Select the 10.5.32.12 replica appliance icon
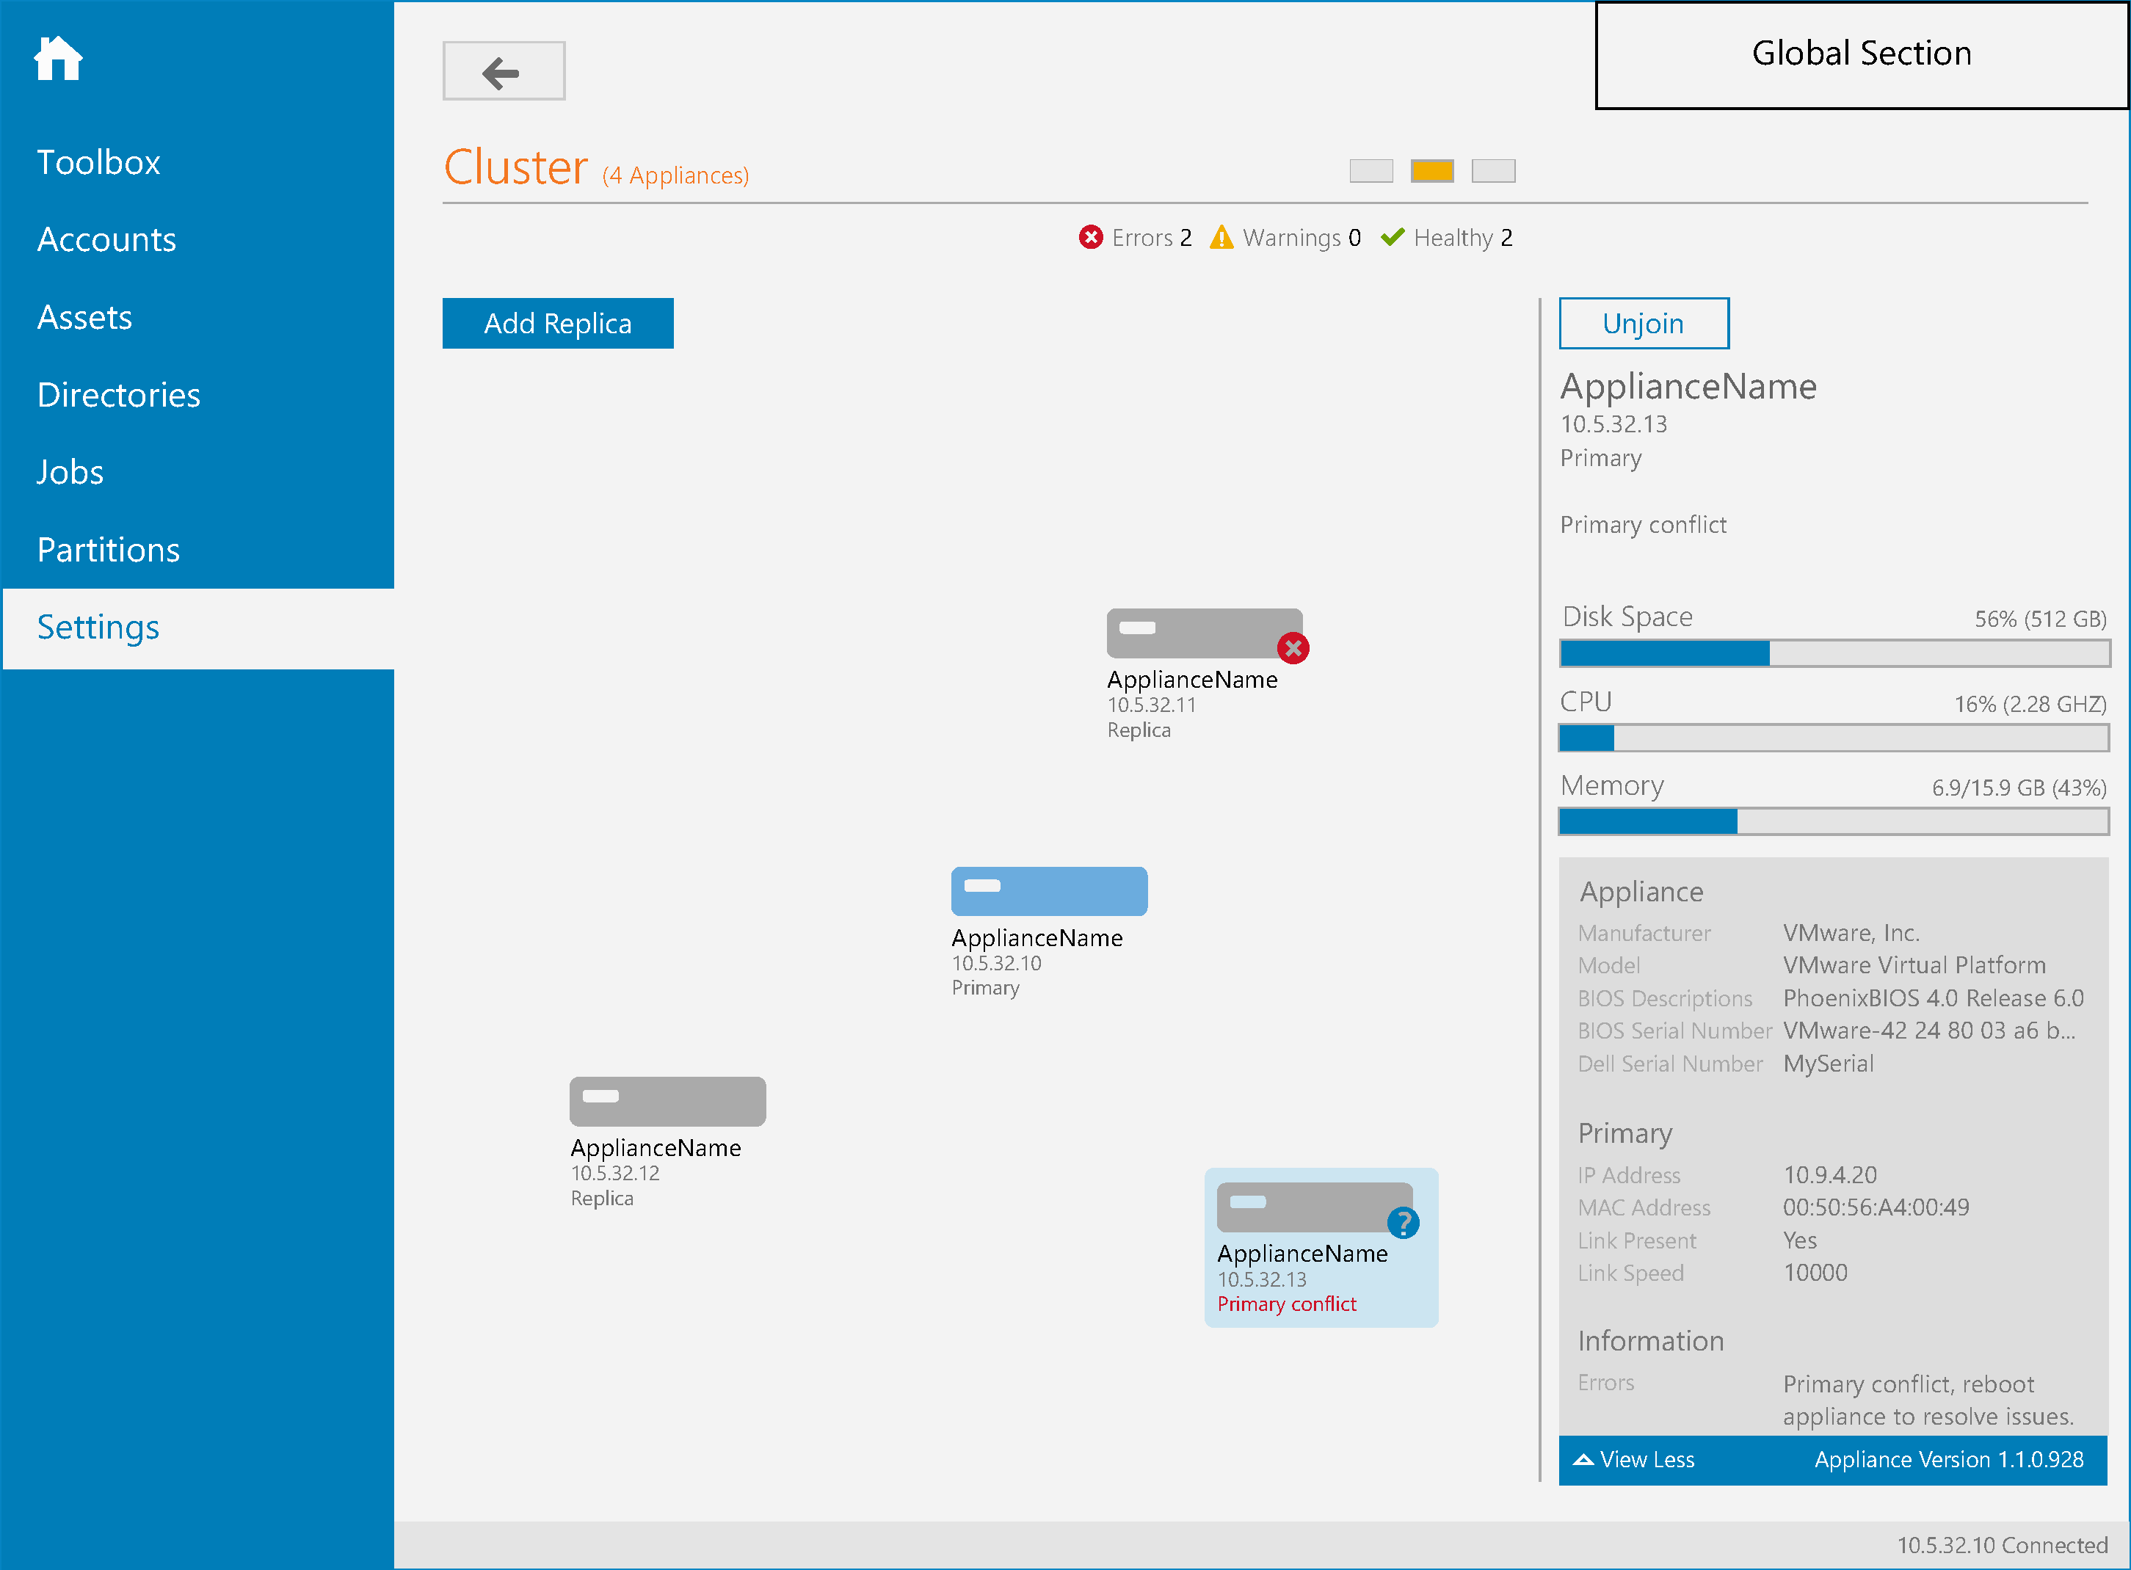 click(x=667, y=1102)
